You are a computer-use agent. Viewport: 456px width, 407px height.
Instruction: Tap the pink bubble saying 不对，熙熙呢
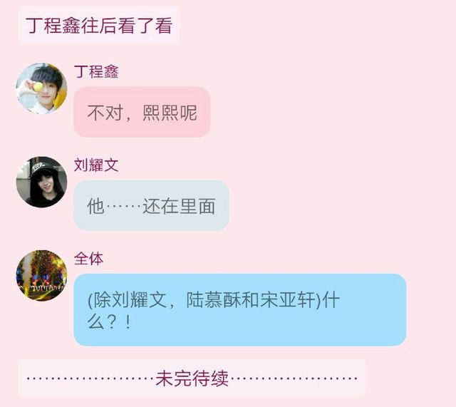click(142, 112)
